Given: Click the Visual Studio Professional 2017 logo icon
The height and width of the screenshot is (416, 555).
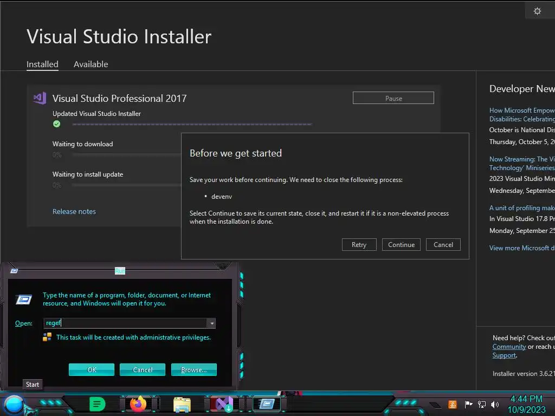Looking at the screenshot, I should point(40,98).
